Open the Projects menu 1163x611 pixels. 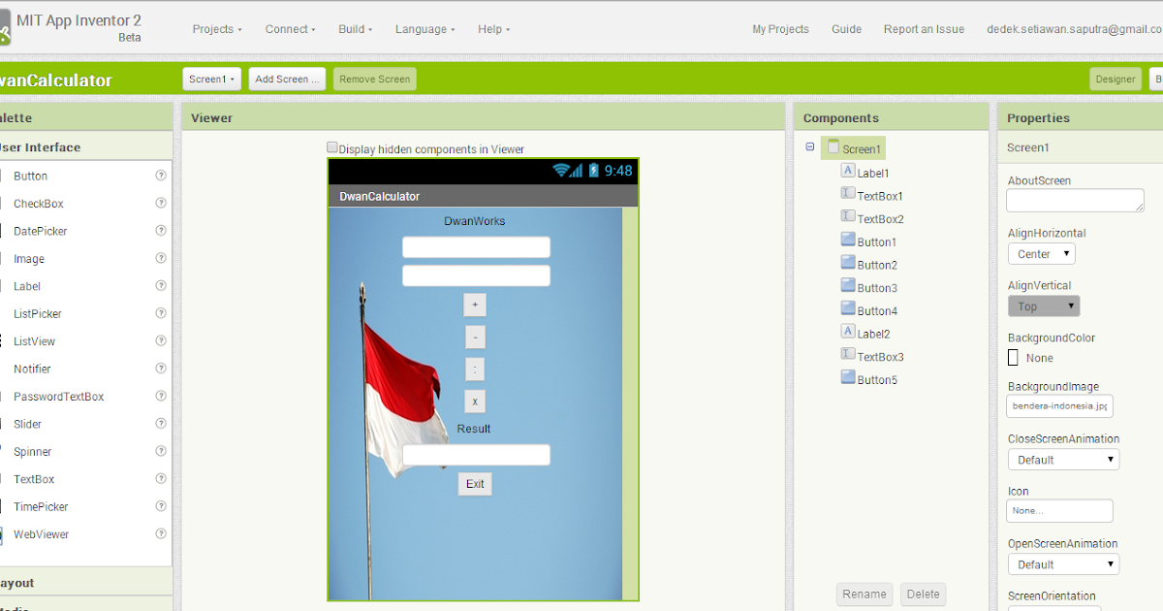215,29
